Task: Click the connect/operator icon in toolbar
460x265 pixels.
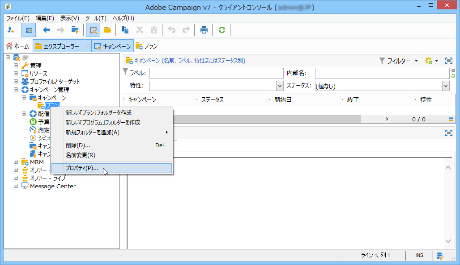Action: pyautogui.click(x=11, y=30)
